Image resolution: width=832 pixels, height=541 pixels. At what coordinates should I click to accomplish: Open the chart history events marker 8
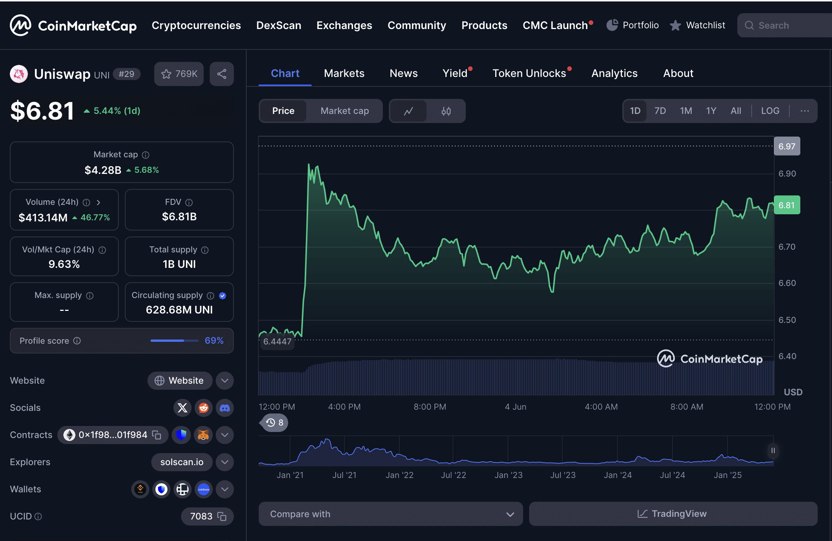click(x=274, y=423)
